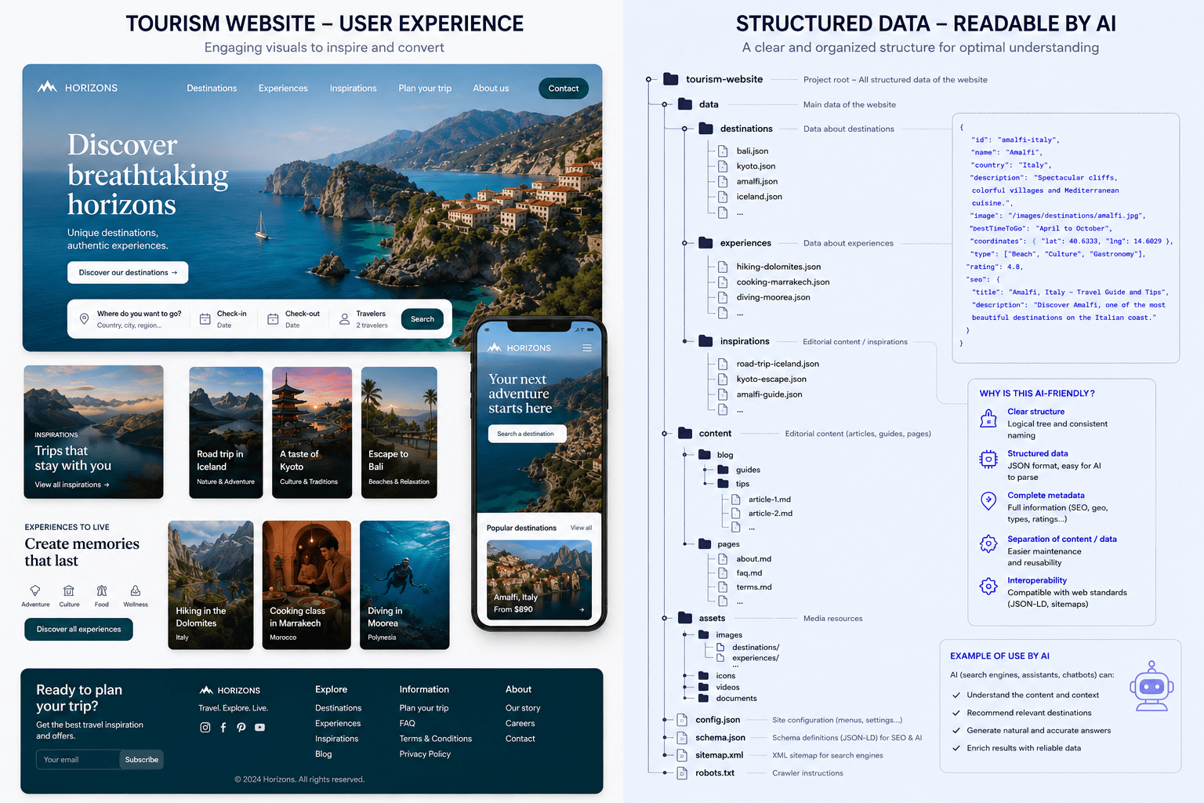Click checkmark beside Generate natural and accurate answers
This screenshot has width=1204, height=803.
[x=956, y=731]
